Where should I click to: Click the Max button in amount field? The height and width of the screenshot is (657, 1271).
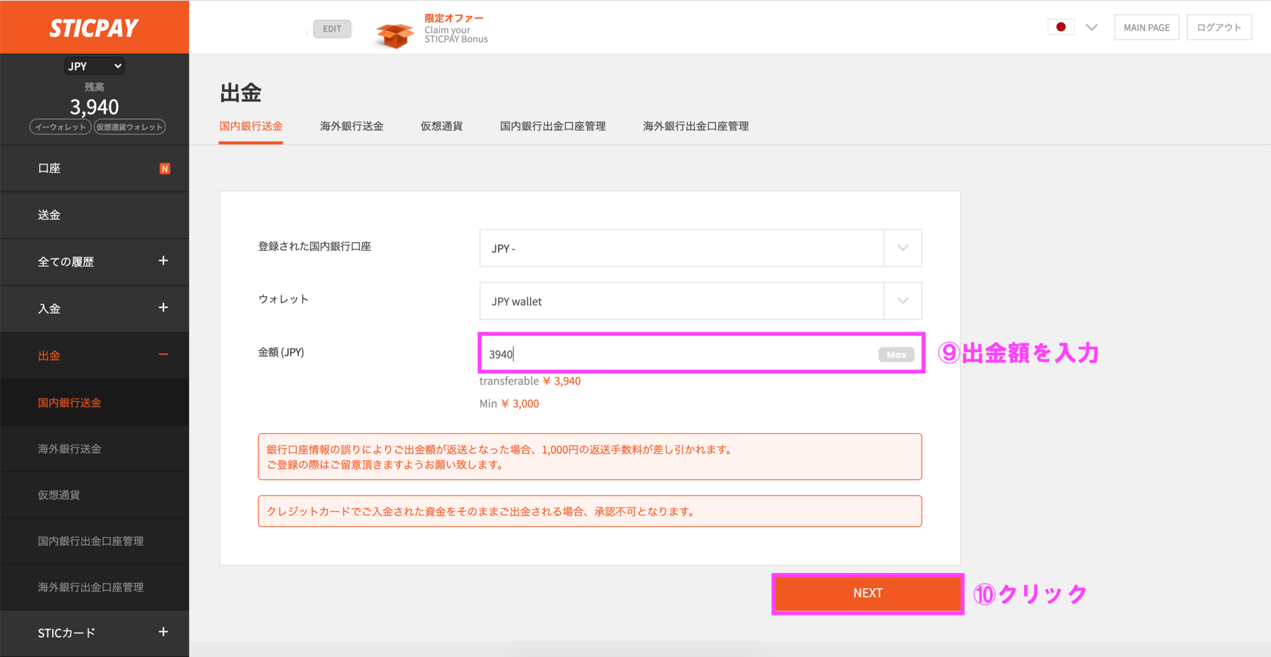point(896,355)
